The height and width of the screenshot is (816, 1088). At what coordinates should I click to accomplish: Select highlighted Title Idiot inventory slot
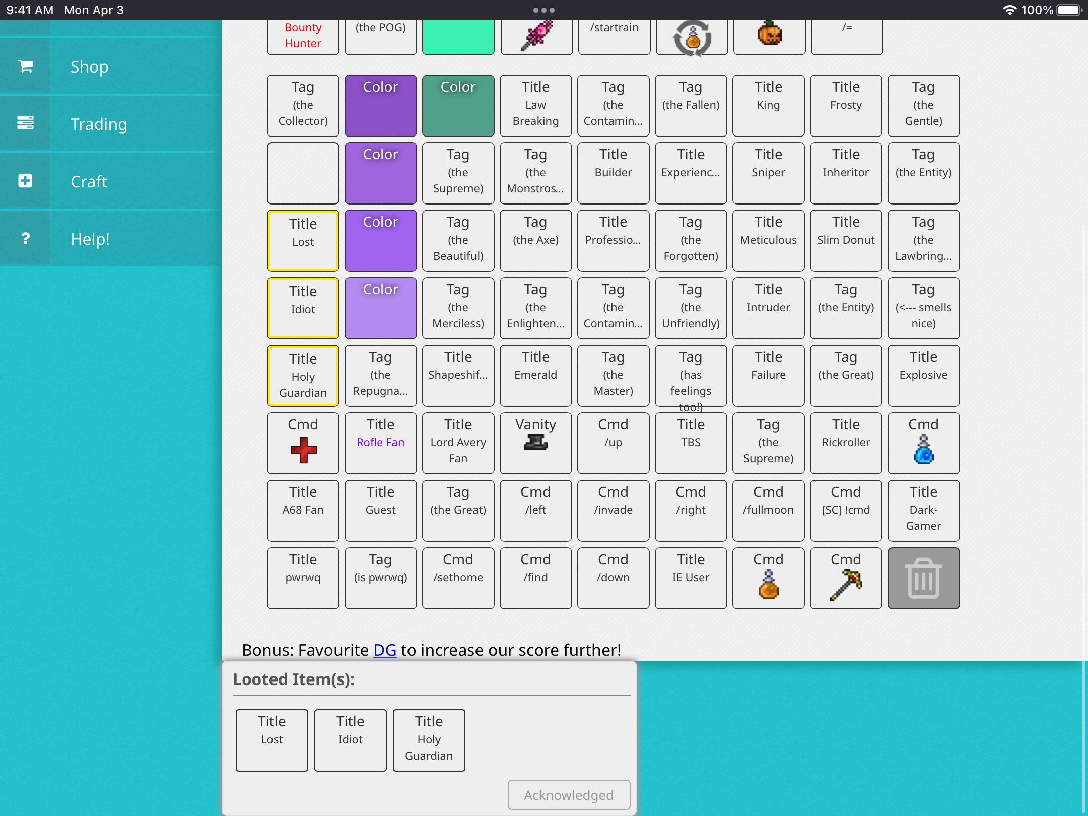(x=303, y=308)
